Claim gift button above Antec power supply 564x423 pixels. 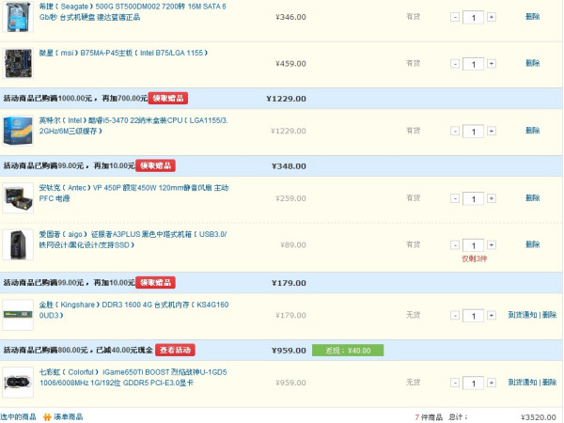click(155, 165)
